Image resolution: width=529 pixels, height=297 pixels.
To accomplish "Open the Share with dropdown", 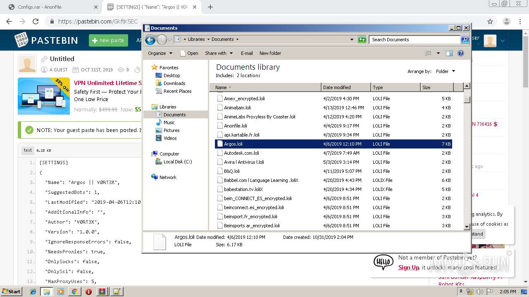I will (219, 53).
